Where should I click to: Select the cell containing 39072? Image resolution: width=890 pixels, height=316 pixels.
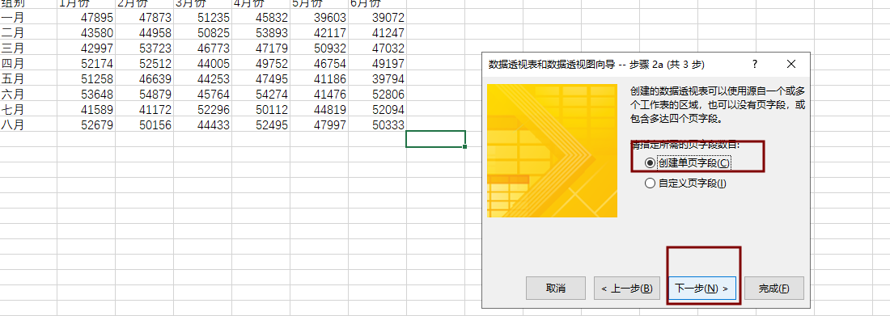coord(378,18)
